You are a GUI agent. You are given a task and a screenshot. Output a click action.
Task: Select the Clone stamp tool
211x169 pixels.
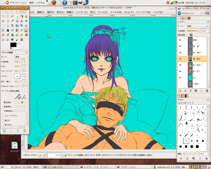17,35
